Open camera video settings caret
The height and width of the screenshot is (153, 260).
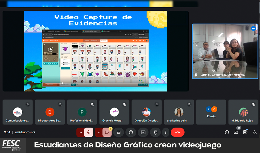point(99,132)
